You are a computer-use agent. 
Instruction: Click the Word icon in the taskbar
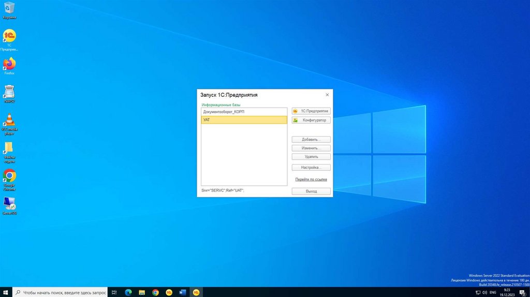[182, 292]
